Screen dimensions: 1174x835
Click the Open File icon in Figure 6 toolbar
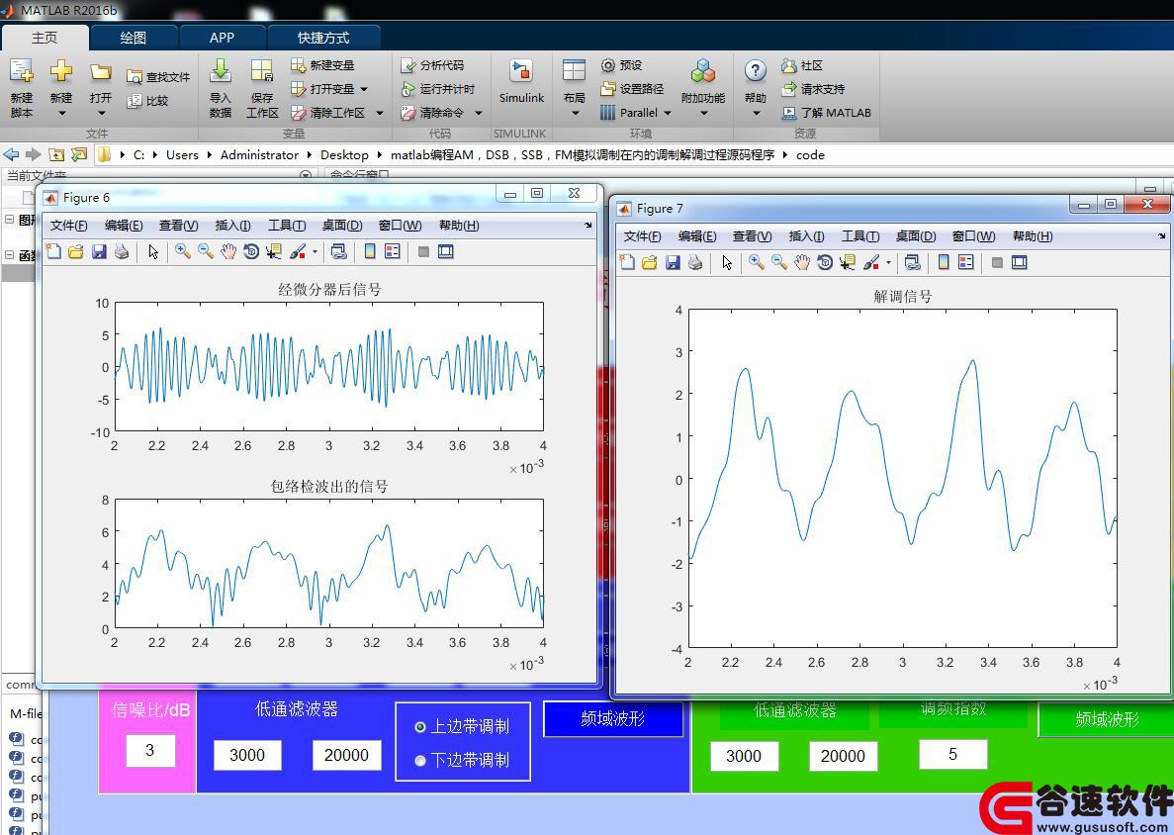[75, 251]
